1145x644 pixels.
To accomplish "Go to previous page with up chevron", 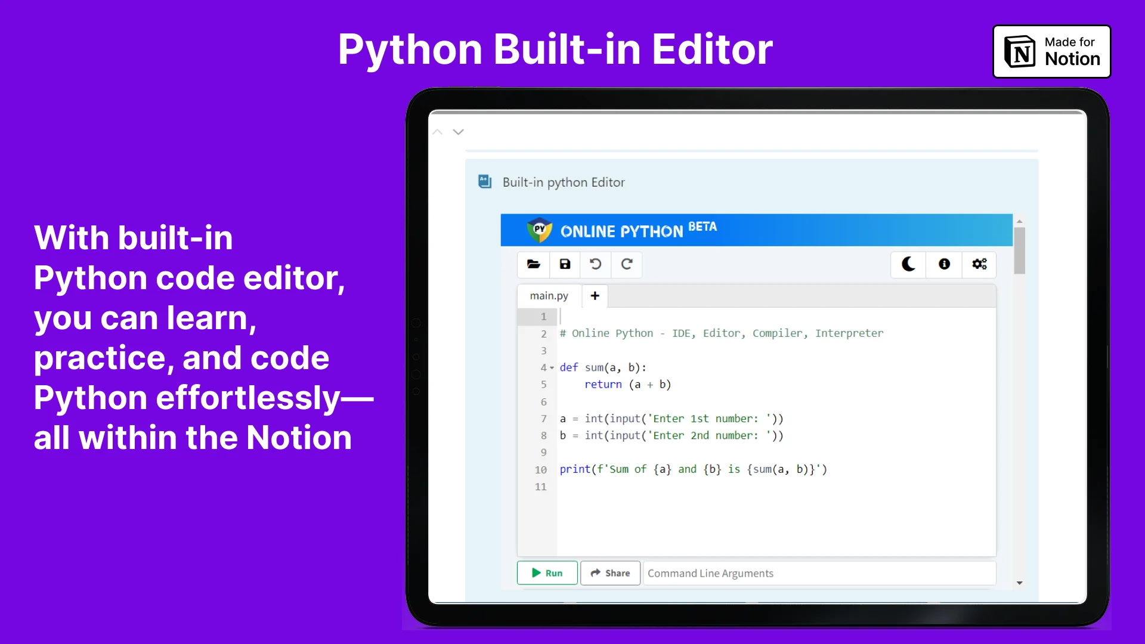I will [x=438, y=132].
